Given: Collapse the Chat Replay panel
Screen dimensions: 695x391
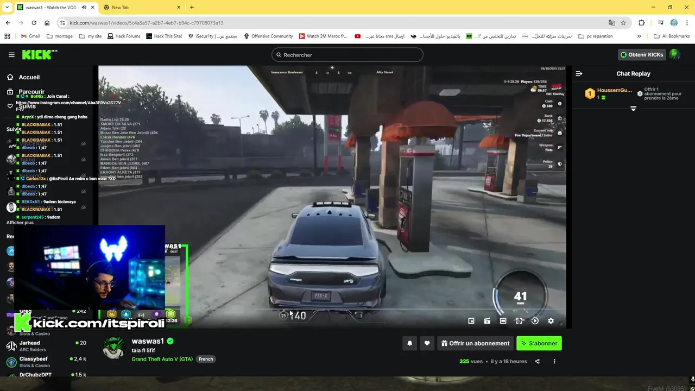Looking at the screenshot, I should tap(579, 74).
